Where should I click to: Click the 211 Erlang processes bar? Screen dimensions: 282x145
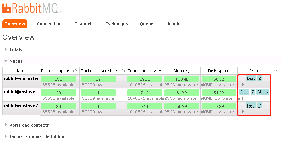145,106
